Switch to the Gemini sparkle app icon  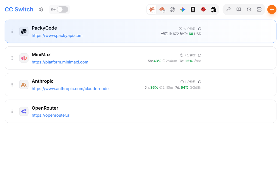pyautogui.click(x=183, y=9)
